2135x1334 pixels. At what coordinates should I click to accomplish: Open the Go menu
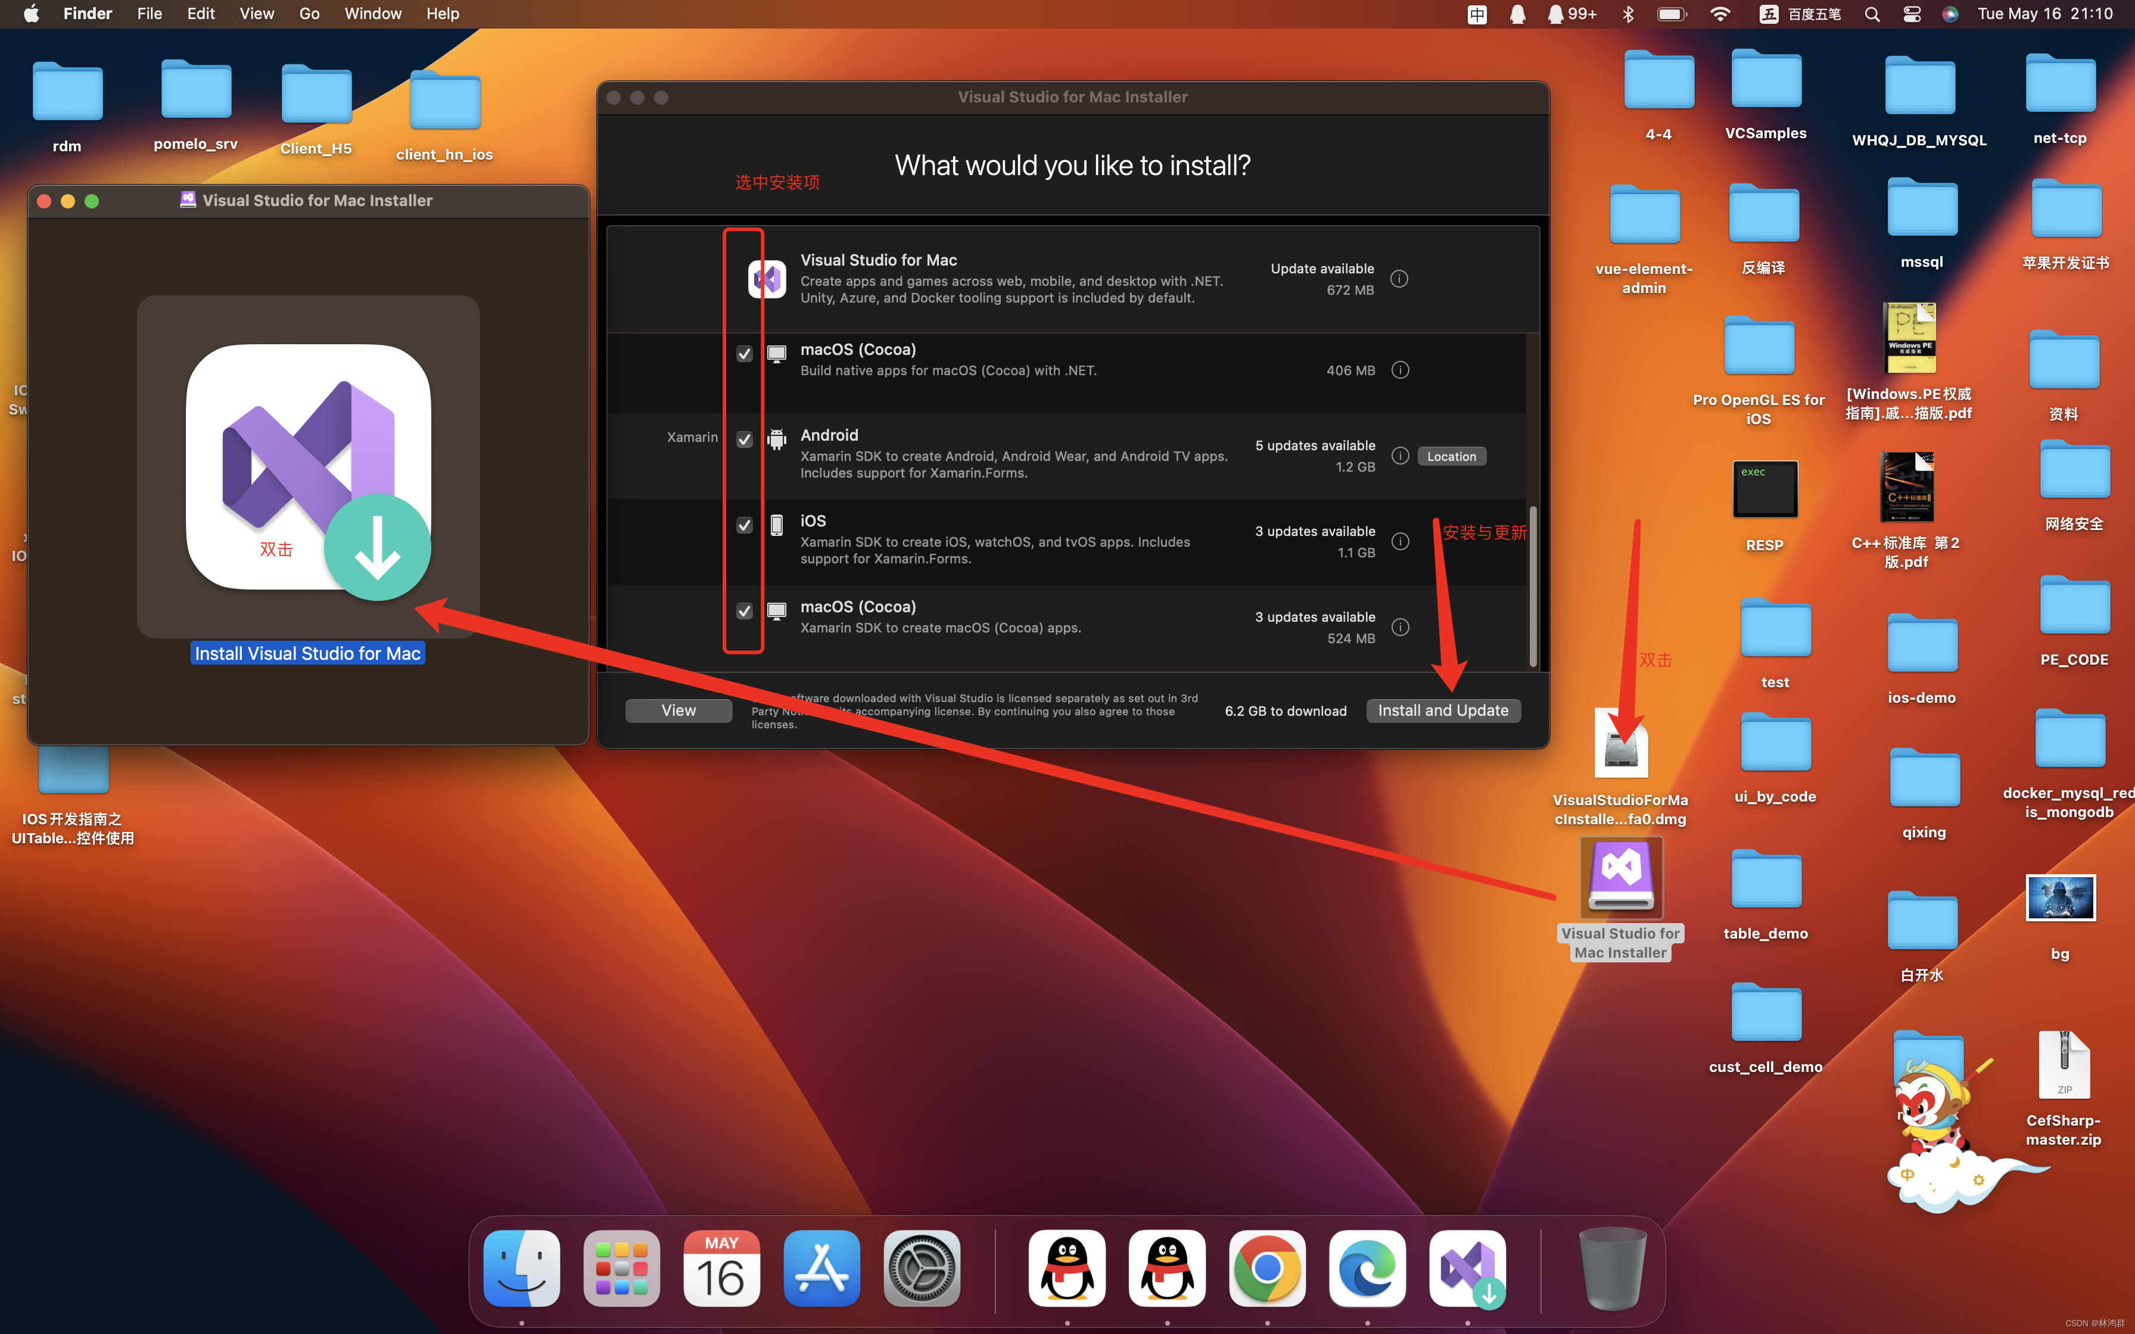[309, 14]
